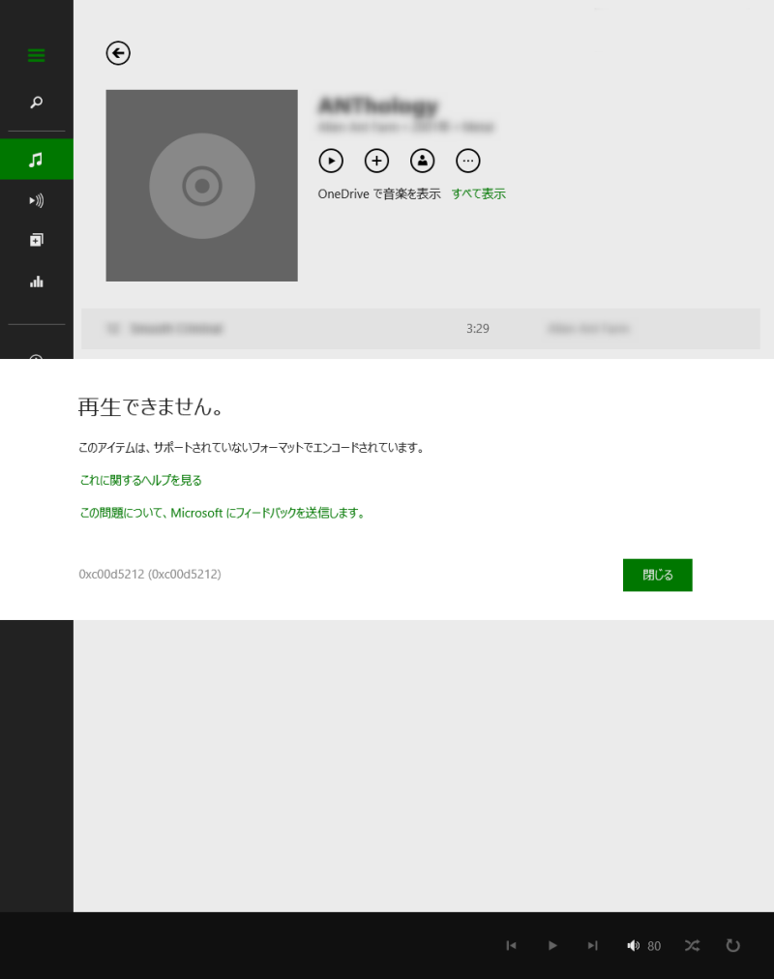Click the back arrow above the album art
This screenshot has width=774, height=979.
[x=118, y=53]
